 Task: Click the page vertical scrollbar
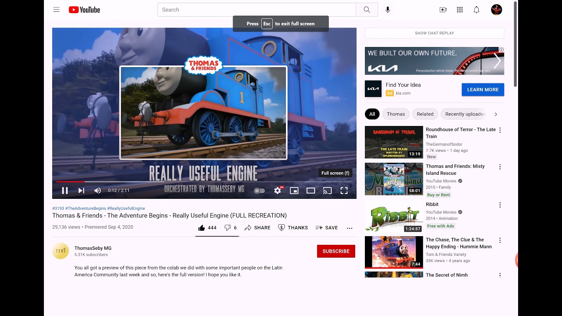click(x=515, y=44)
